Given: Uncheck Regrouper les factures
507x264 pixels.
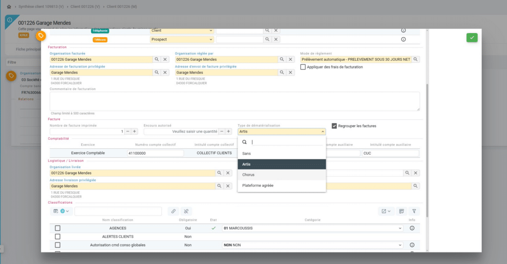Looking at the screenshot, I should [334, 126].
